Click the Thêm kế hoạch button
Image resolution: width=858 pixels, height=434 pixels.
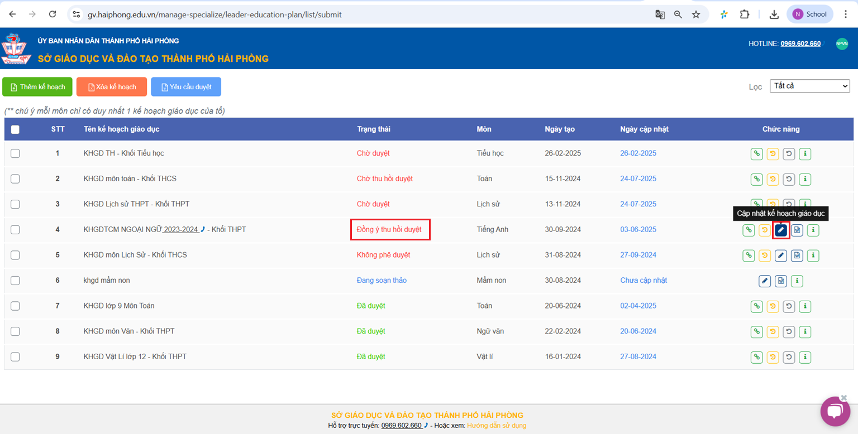37,87
